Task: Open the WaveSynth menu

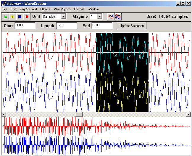Action: pyautogui.click(x=62, y=9)
